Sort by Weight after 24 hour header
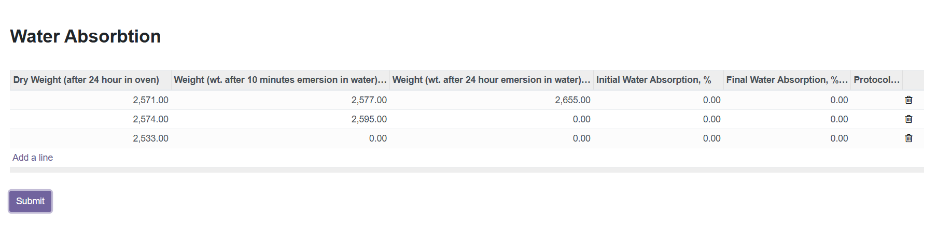 (492, 80)
